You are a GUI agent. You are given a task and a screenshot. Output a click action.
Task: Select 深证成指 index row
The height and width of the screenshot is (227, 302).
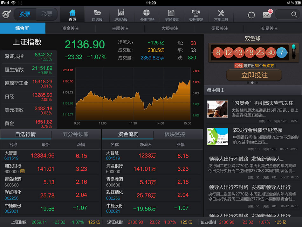coord(28,57)
